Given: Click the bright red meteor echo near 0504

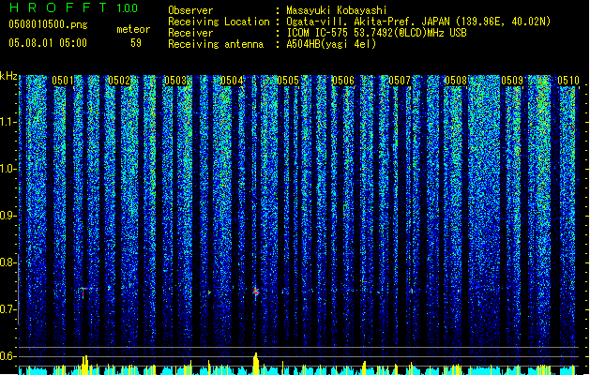Looking at the screenshot, I should tap(256, 292).
